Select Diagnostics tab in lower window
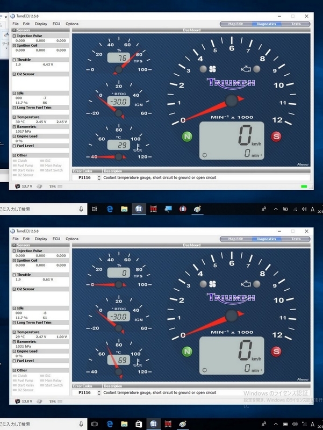The height and width of the screenshot is (430, 323). [266, 239]
